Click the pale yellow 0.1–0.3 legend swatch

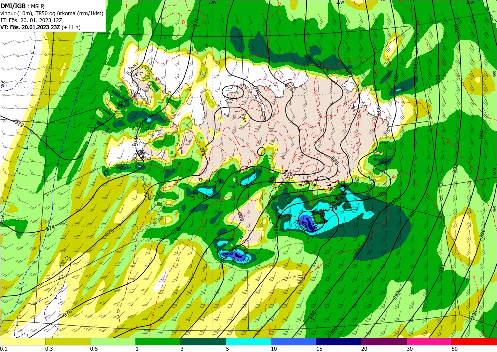22,341
